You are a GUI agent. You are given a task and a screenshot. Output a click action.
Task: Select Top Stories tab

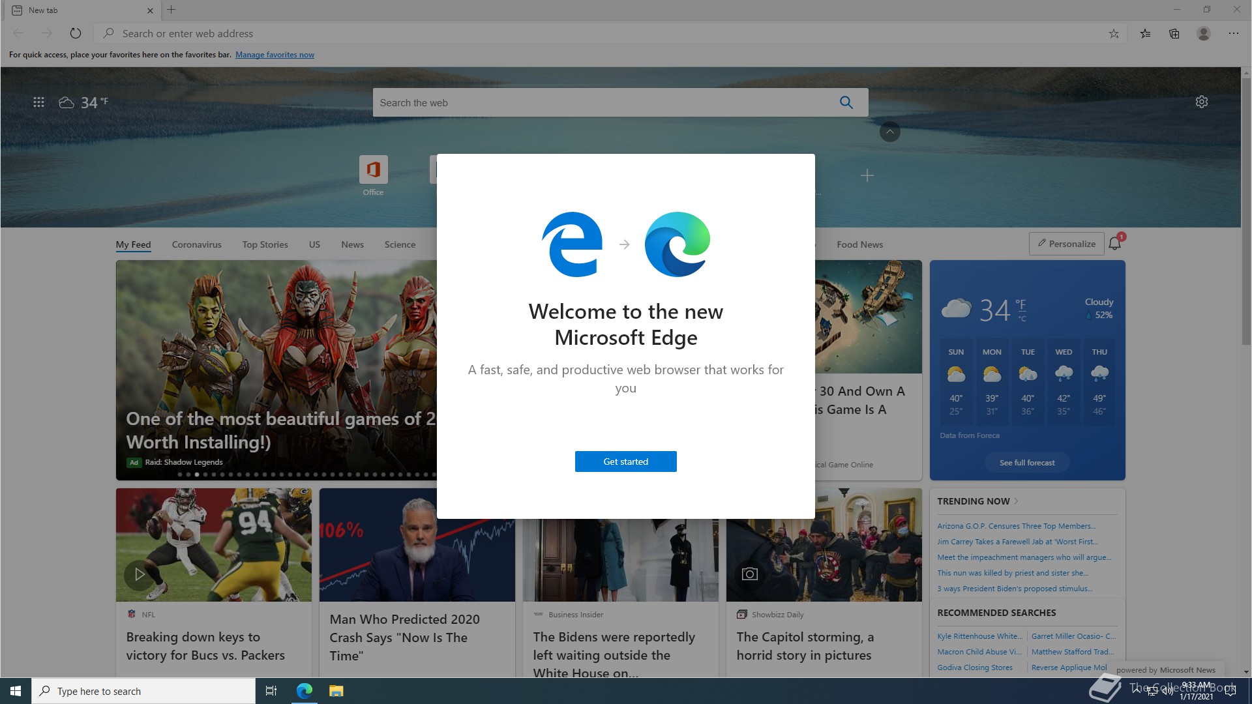tap(265, 244)
